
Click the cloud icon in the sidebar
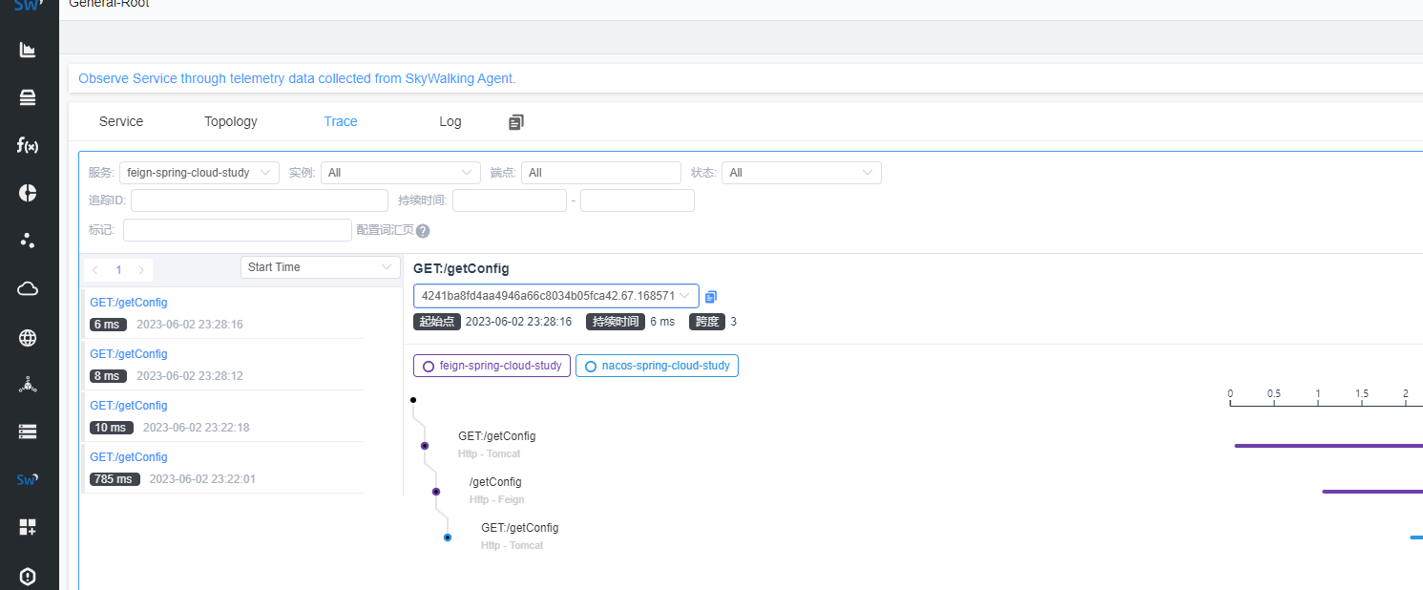point(28,289)
